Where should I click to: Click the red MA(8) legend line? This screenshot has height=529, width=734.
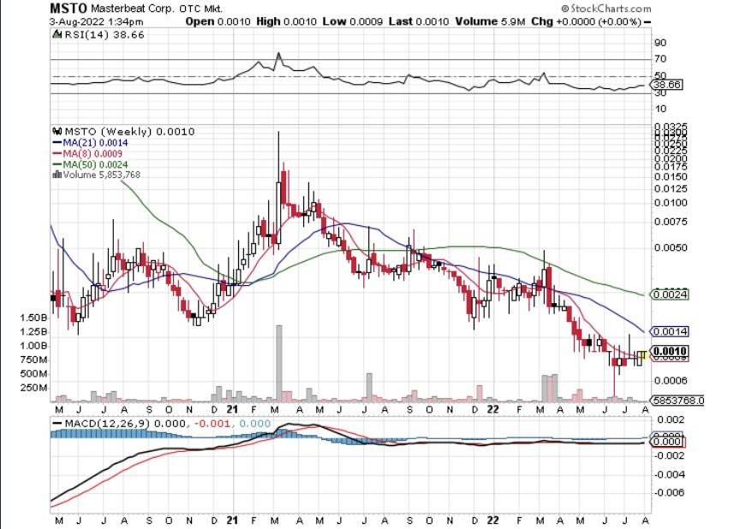coord(57,154)
